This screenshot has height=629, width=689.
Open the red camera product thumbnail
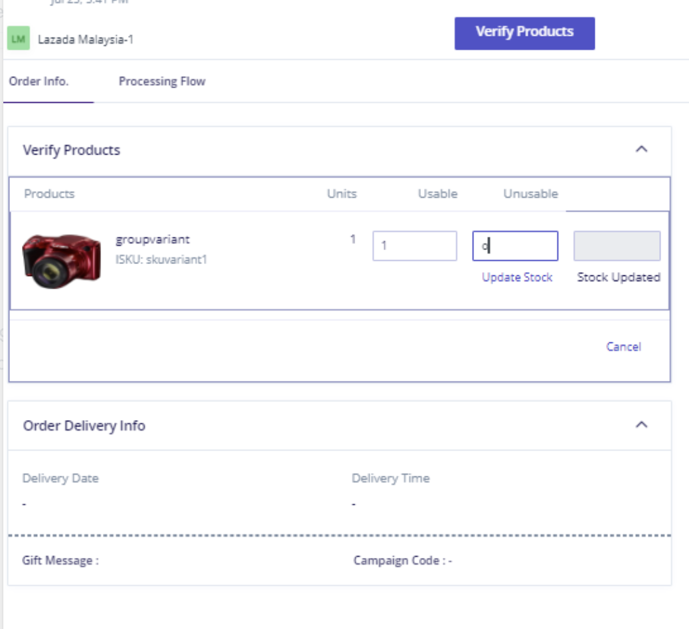[62, 261]
